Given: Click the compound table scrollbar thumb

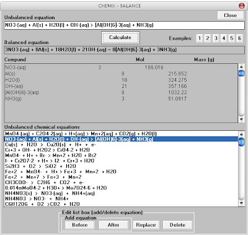Looking at the screenshot, I should point(241,73).
